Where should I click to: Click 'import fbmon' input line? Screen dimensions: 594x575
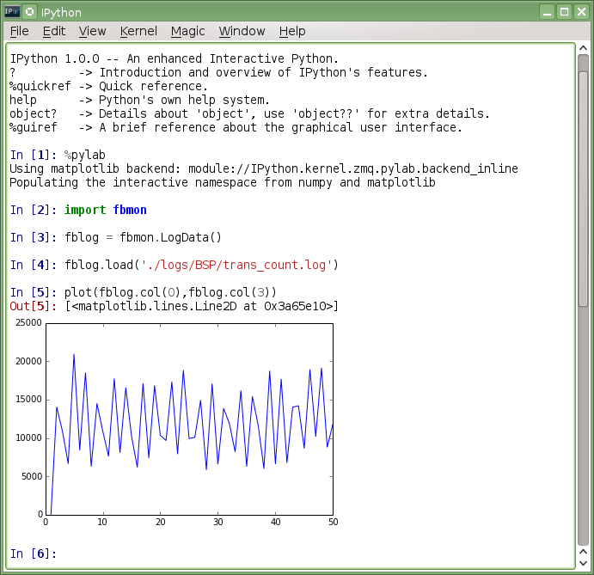pyautogui.click(x=106, y=210)
